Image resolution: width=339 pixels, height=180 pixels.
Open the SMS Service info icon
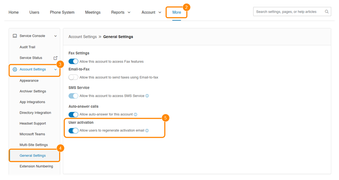(x=147, y=96)
